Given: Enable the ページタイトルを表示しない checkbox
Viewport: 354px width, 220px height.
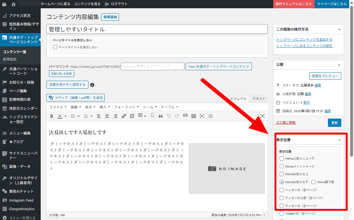Looking at the screenshot, I should [55, 47].
